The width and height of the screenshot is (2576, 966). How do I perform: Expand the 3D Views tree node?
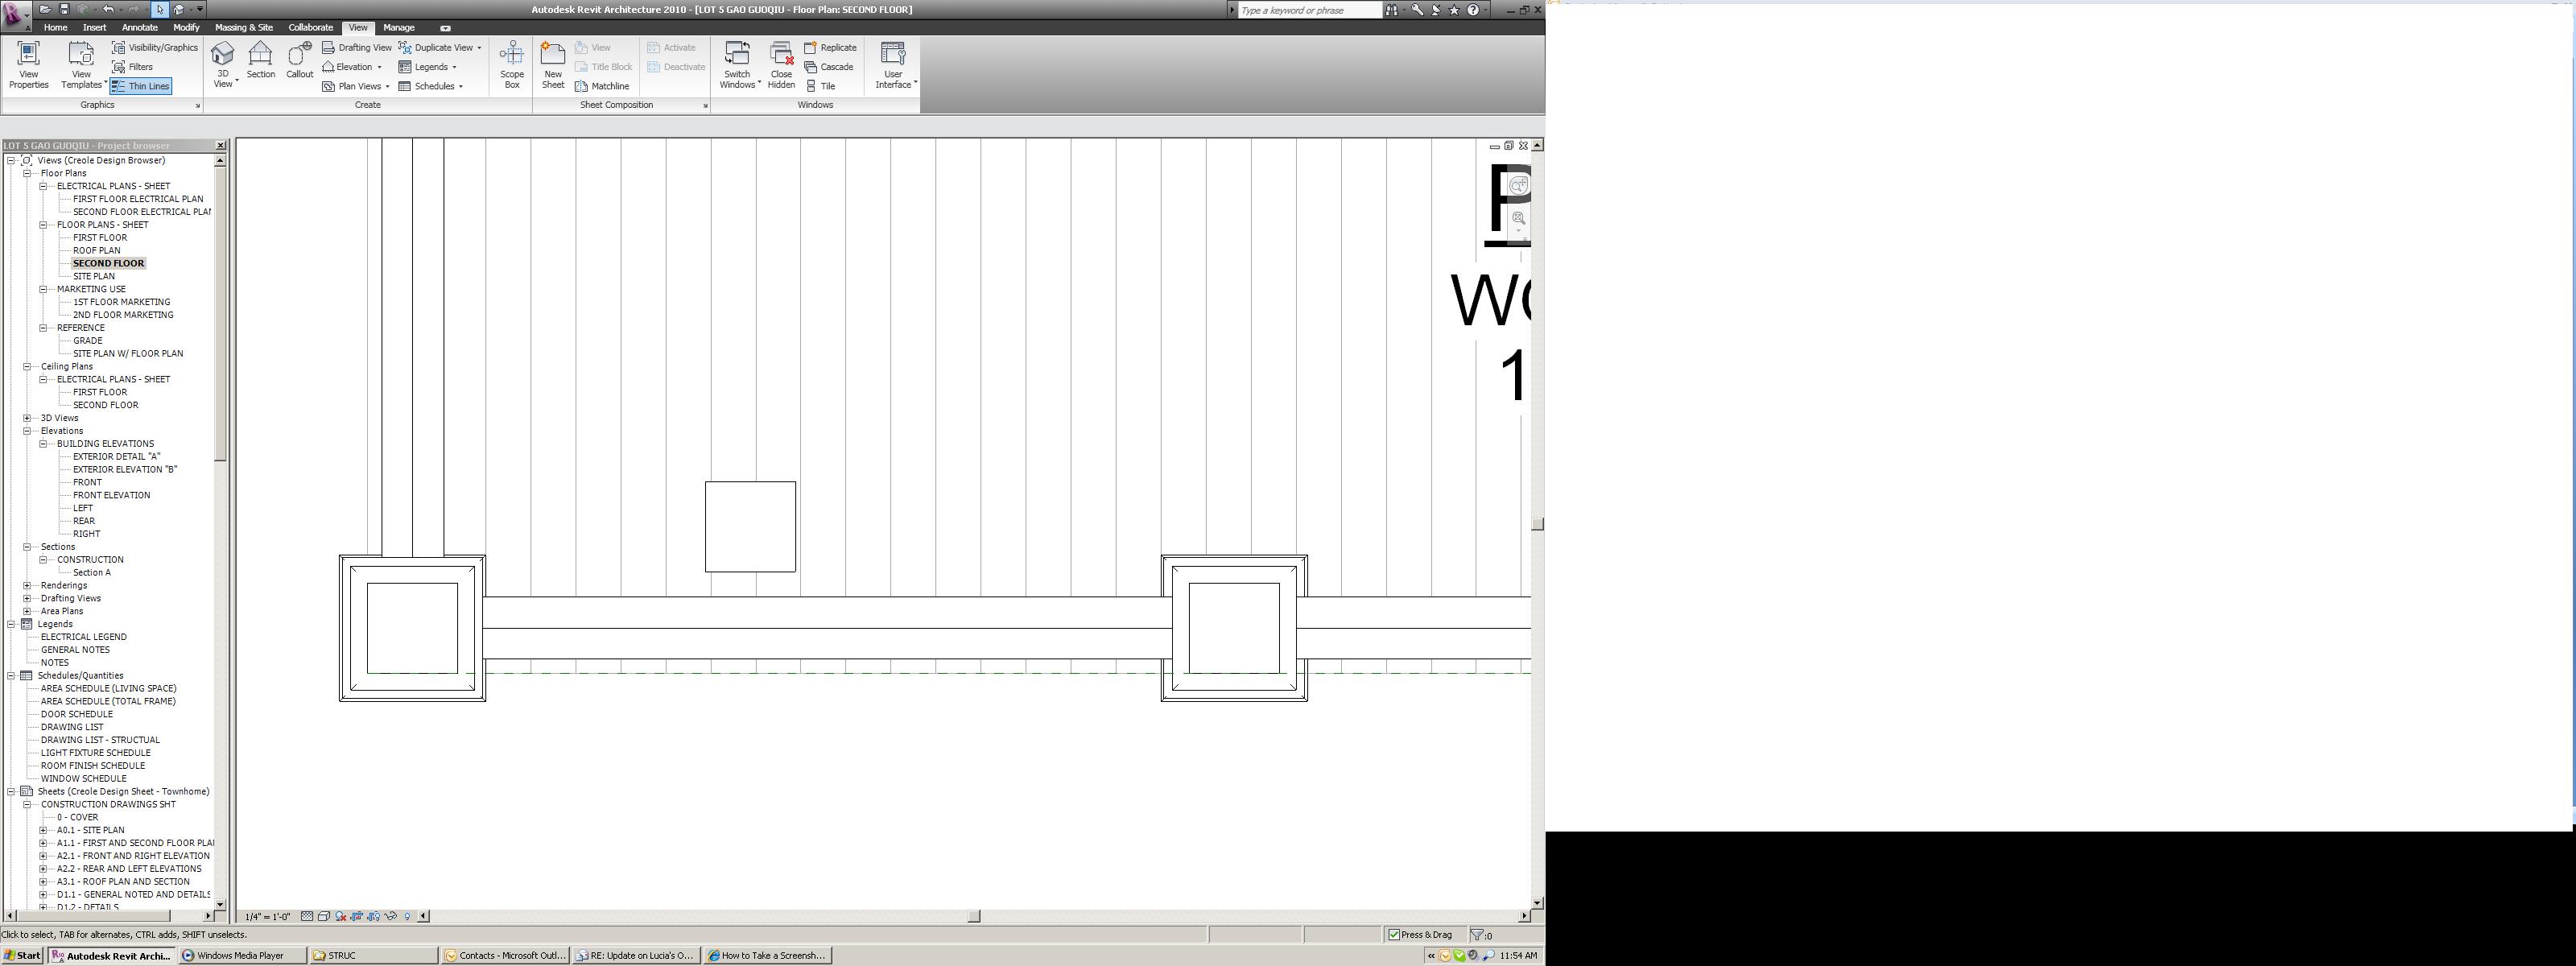(27, 418)
